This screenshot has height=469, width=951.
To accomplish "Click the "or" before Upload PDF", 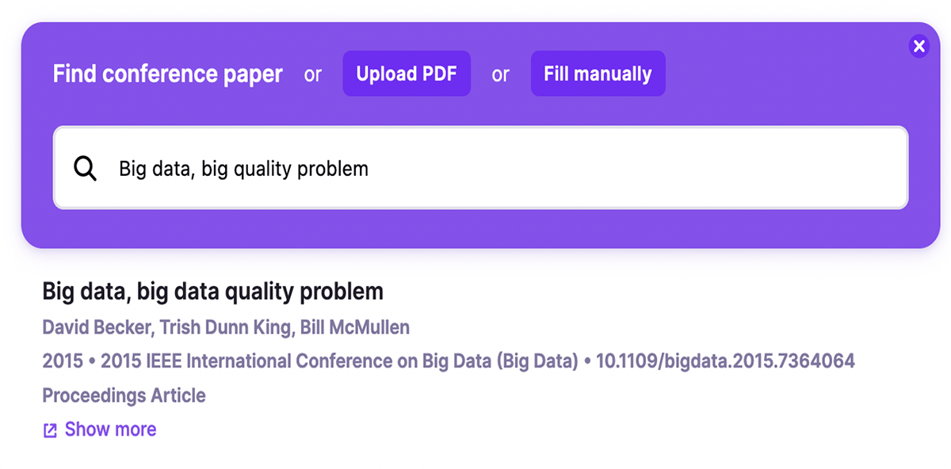I will click(313, 74).
